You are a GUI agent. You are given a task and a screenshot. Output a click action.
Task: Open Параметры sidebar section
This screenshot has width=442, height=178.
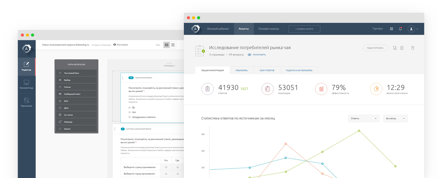click(x=26, y=102)
